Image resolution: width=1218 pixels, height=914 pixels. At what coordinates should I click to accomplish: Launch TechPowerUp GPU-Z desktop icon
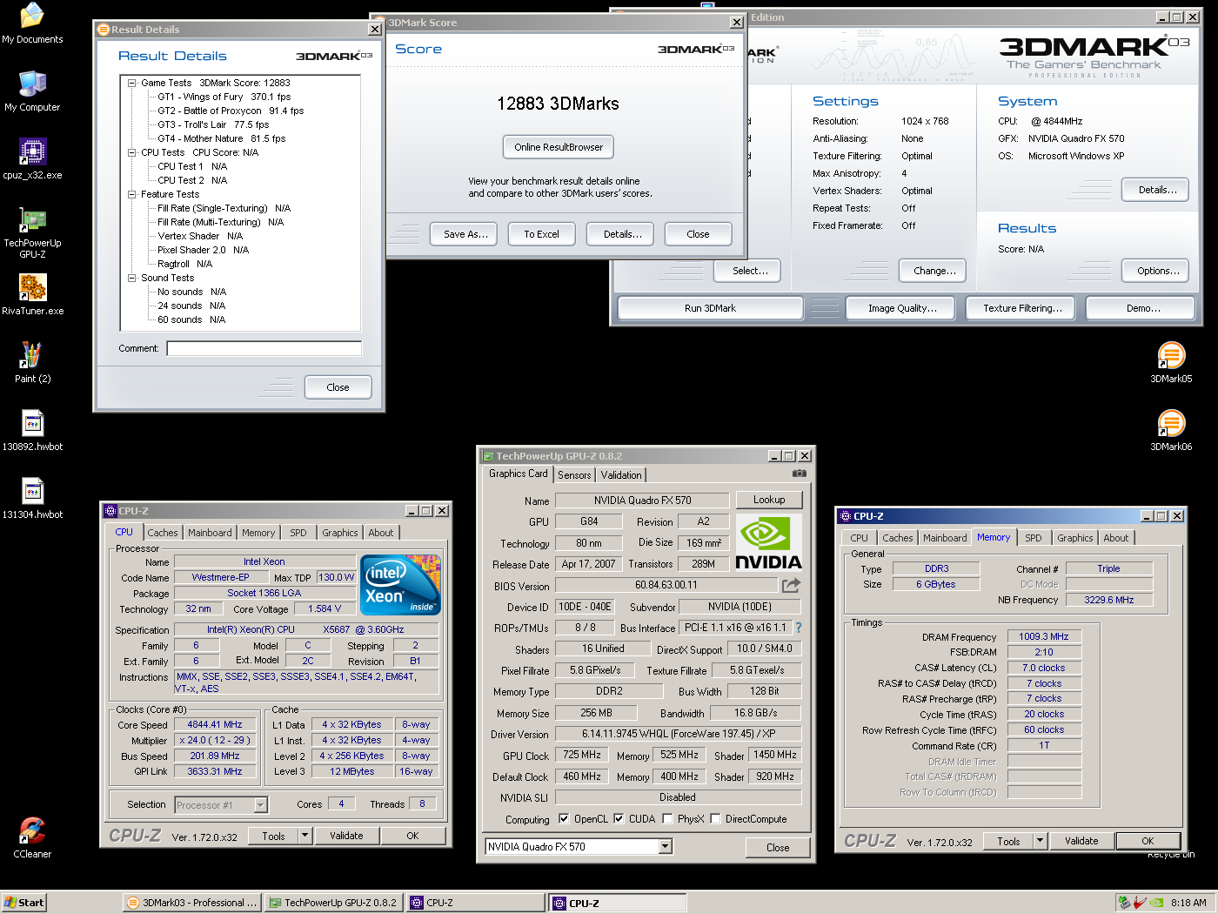(x=32, y=232)
